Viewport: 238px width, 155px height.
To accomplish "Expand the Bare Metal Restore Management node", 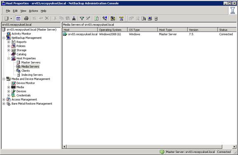I will pyautogui.click(x=4, y=103).
